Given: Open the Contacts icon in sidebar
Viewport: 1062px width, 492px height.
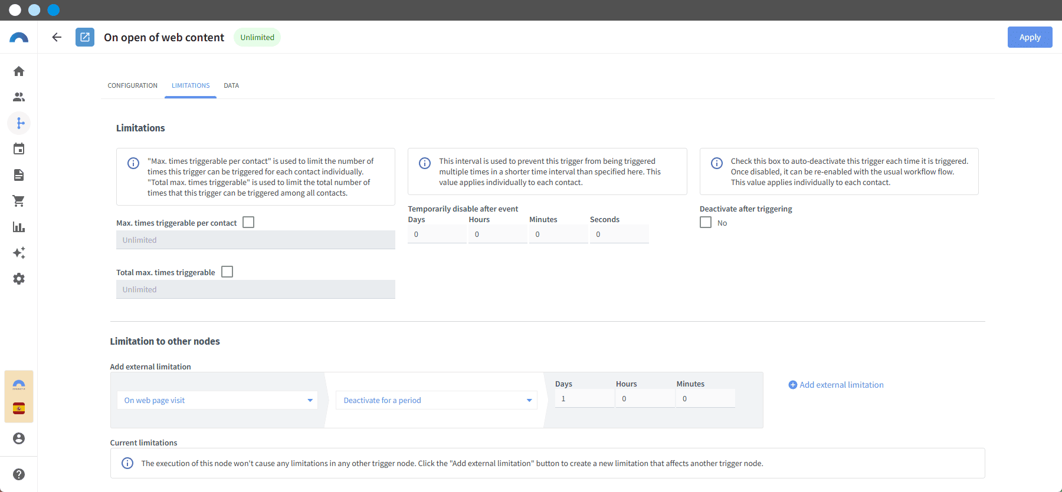Looking at the screenshot, I should pyautogui.click(x=19, y=97).
